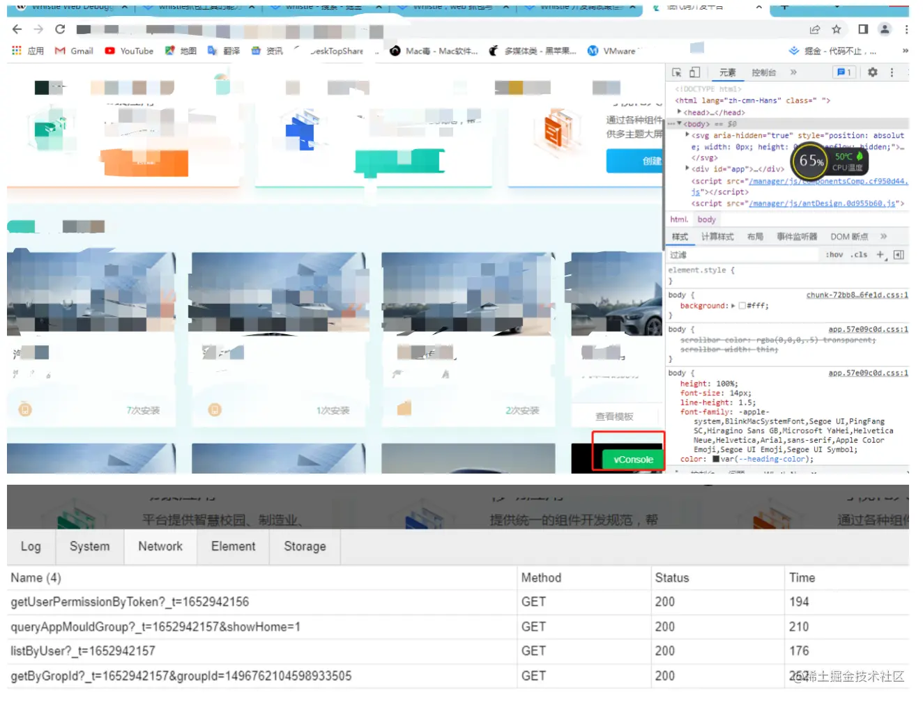Switch to the 样式 Styles tab
Screen dimensions: 923x702
click(680, 237)
